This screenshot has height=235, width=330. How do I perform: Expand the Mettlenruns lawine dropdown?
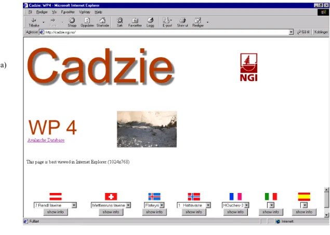128,205
